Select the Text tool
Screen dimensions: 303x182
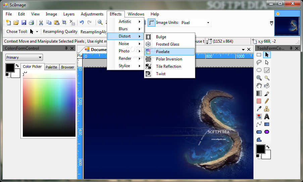pyautogui.click(x=267, y=117)
